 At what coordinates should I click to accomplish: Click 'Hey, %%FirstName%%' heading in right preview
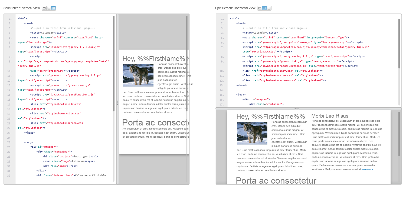271,117
